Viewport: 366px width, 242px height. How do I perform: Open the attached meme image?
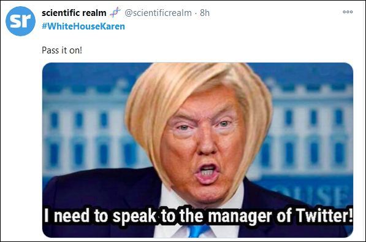click(197, 150)
